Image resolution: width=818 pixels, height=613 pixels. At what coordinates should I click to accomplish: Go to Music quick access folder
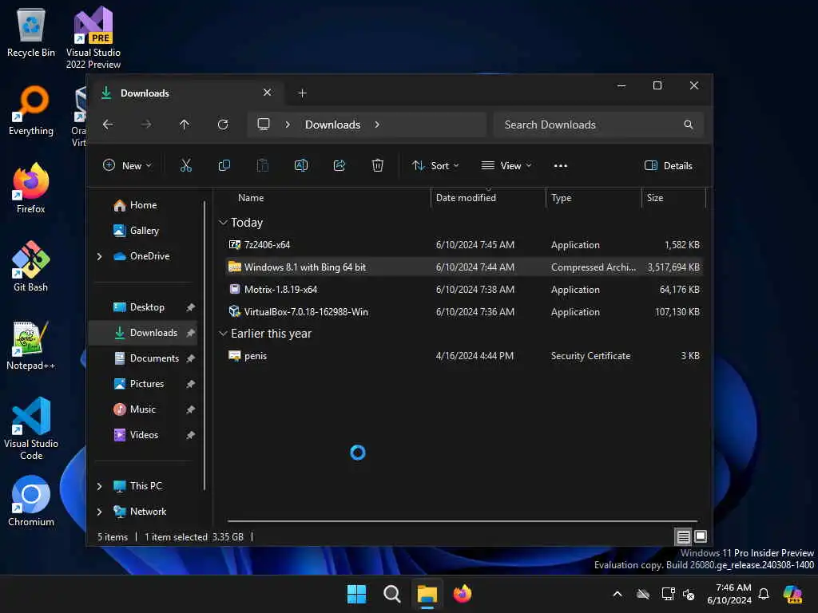(x=134, y=409)
